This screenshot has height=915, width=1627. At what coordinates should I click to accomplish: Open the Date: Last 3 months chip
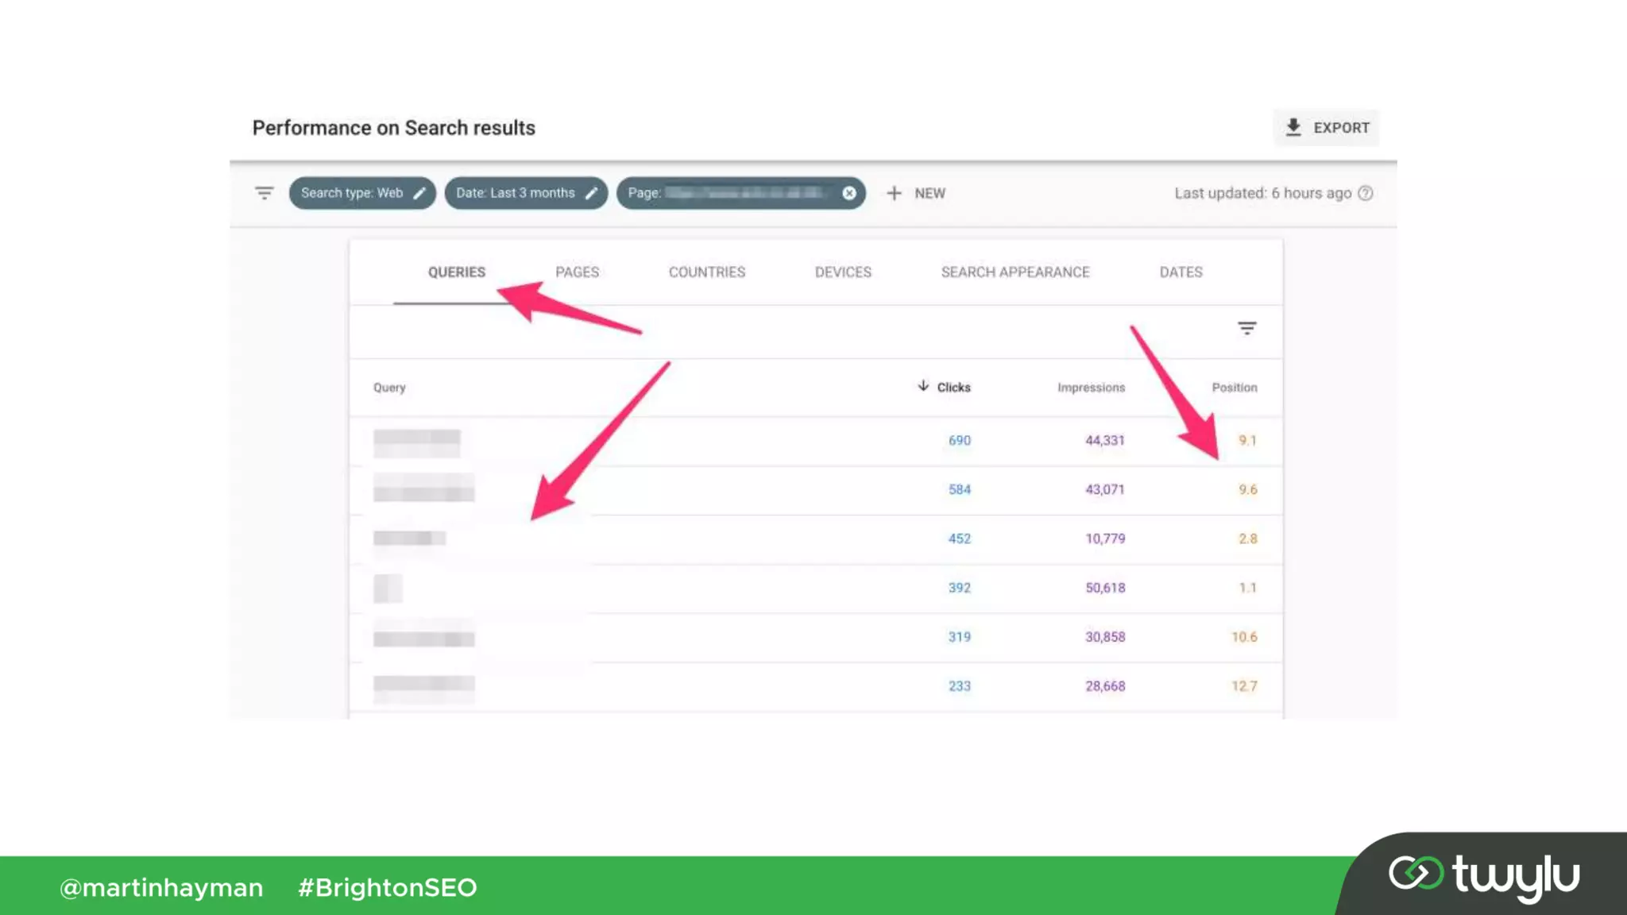(515, 193)
